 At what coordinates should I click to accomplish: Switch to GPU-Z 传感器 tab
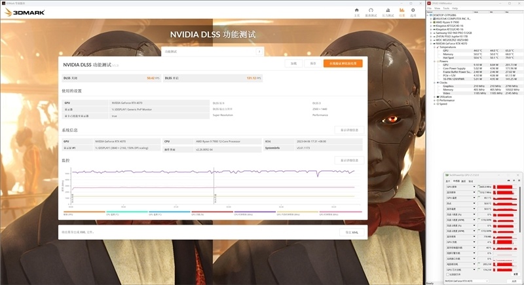[456, 181]
